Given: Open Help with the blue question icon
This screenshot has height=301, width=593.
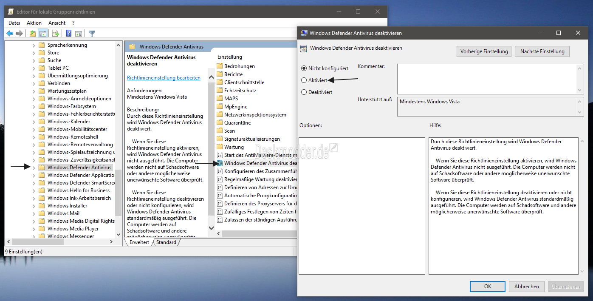Looking at the screenshot, I should pyautogui.click(x=68, y=34).
